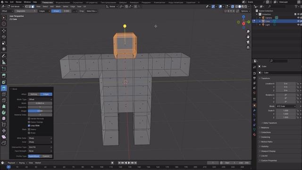
Task: Enable Mark Sharp checkbox
Action: pyautogui.click(x=29, y=133)
